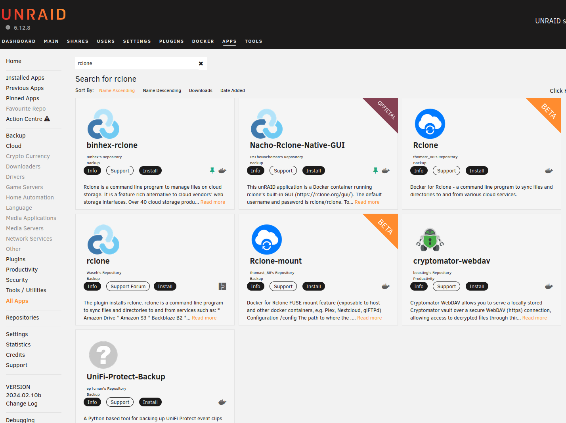Click the UNRAID logo
The image size is (566, 423).
point(34,14)
